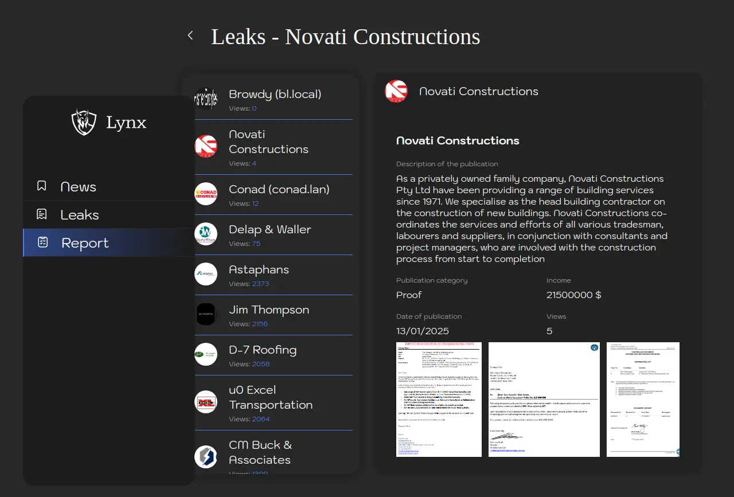Viewport: 734px width, 497px height.
Task: Open the first document thumbnail
Action: [x=439, y=400]
